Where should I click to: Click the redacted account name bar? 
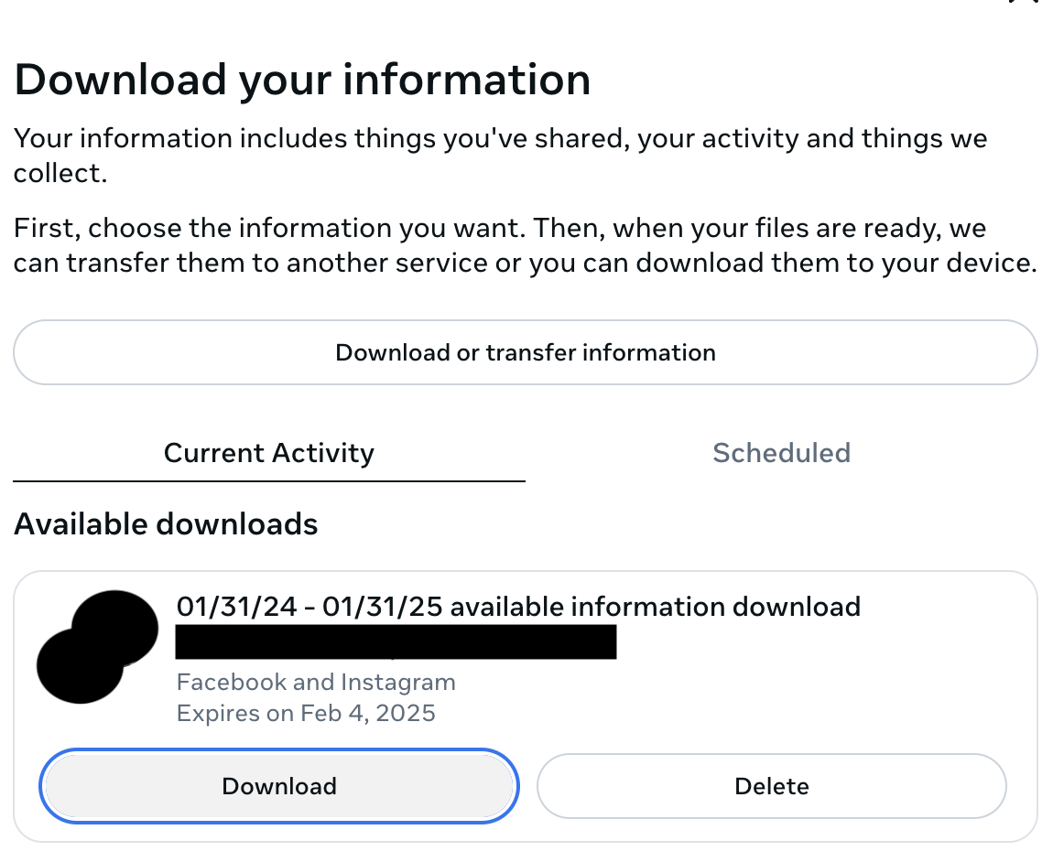(396, 641)
